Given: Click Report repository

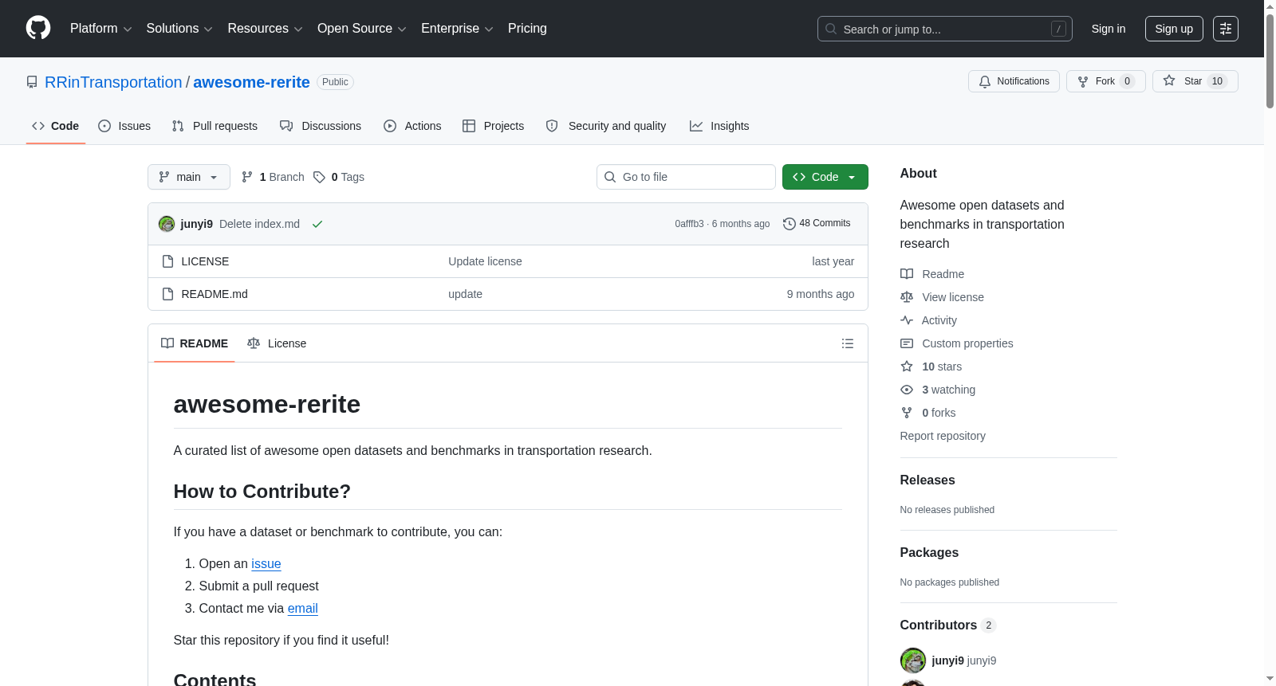Looking at the screenshot, I should (x=943, y=436).
